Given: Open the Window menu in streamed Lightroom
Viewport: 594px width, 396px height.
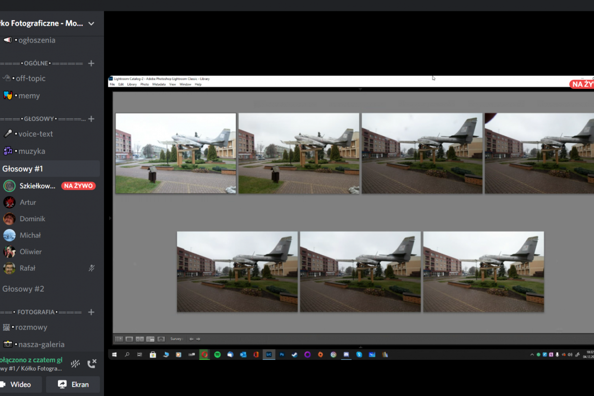Looking at the screenshot, I should pos(185,85).
